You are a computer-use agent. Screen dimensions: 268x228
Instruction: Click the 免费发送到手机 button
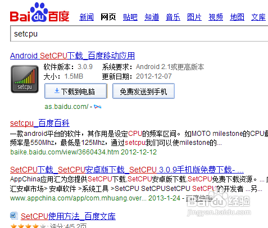143,91
